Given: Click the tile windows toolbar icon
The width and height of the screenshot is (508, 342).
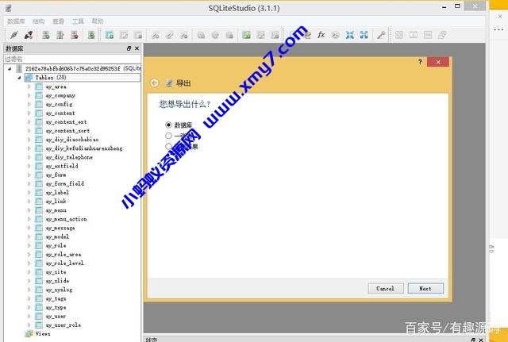Looking at the screenshot, I should (399, 35).
